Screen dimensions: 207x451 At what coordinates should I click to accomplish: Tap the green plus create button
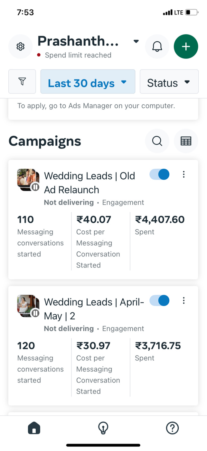186,47
